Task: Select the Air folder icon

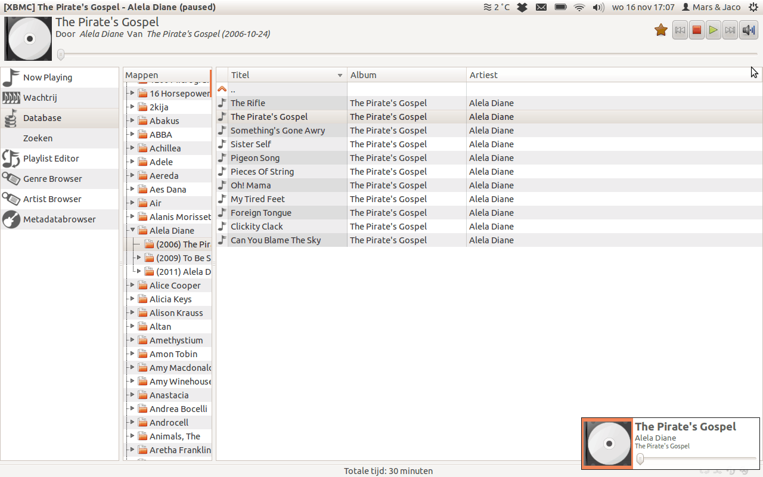Action: pos(142,203)
